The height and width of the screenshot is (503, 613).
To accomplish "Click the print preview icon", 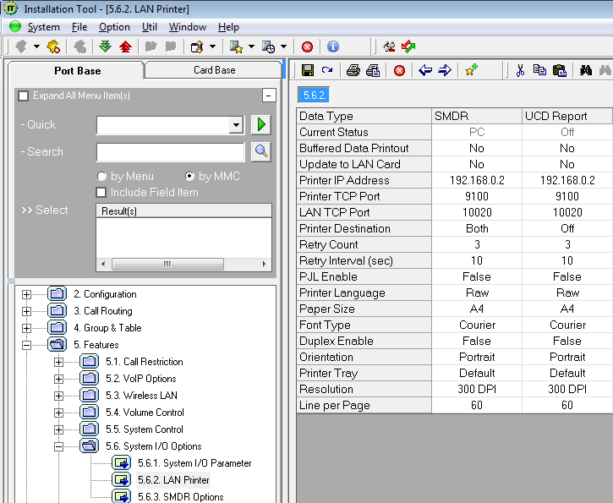I will coord(373,70).
